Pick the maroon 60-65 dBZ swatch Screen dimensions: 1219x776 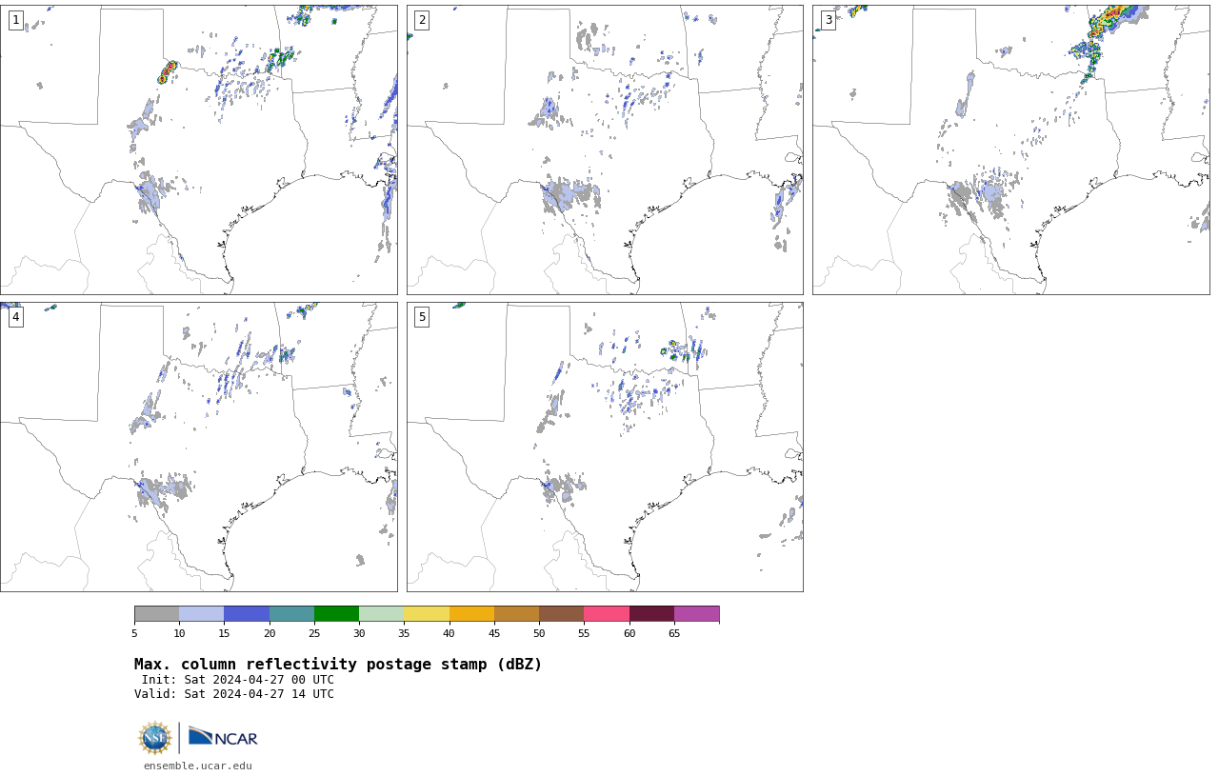[651, 614]
